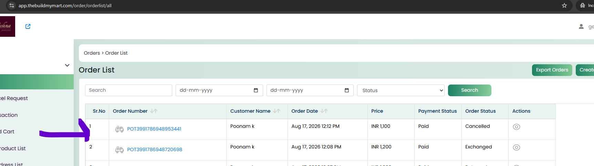Sort by Order Date column arrows
The image size is (594, 166).
click(324, 111)
